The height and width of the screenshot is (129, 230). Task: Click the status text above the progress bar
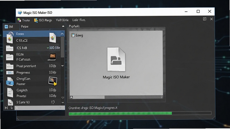[93, 108]
